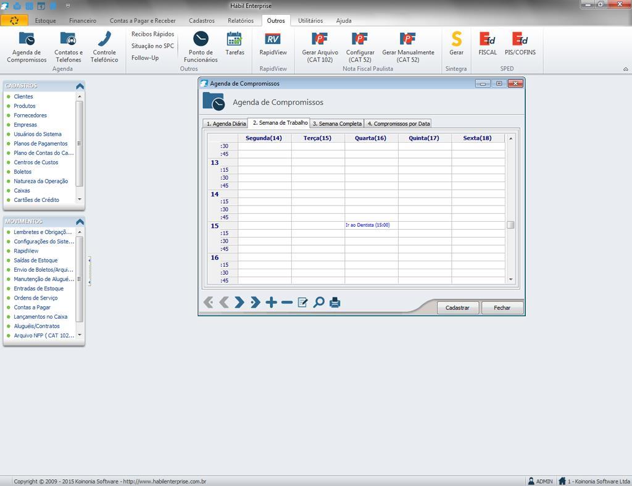The width and height of the screenshot is (632, 486).
Task: Click the edit appointment icon
Action: pos(302,302)
